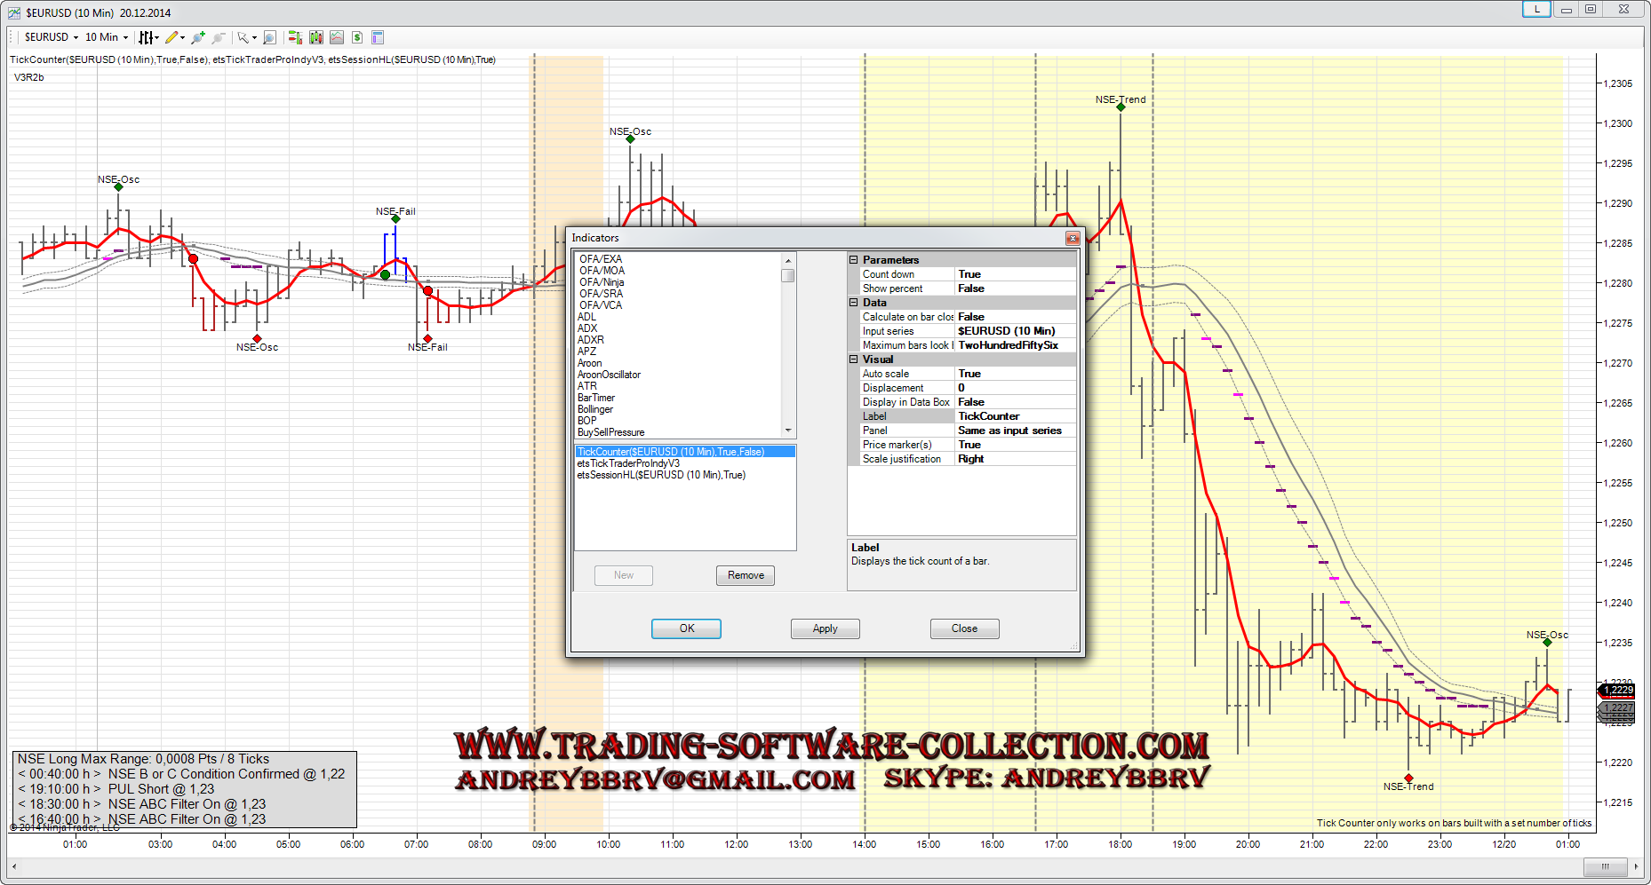Select Bollinger in the indicator list
The height and width of the screenshot is (885, 1651).
pos(595,409)
